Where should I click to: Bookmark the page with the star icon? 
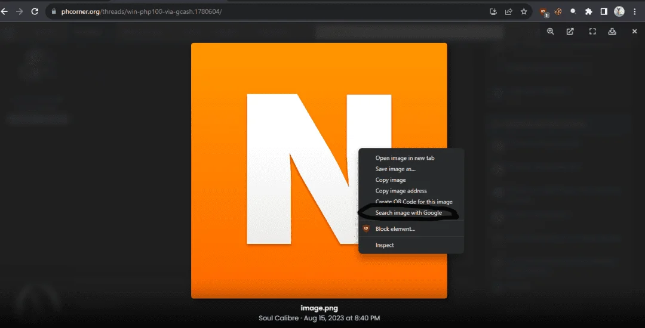coord(524,11)
